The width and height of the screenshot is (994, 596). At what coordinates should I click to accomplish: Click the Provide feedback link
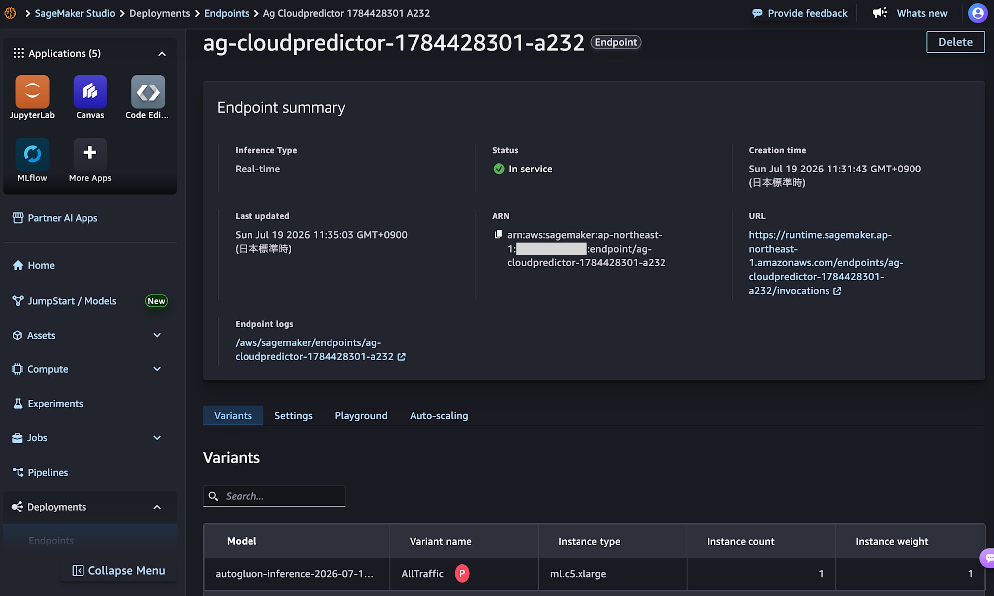[807, 13]
